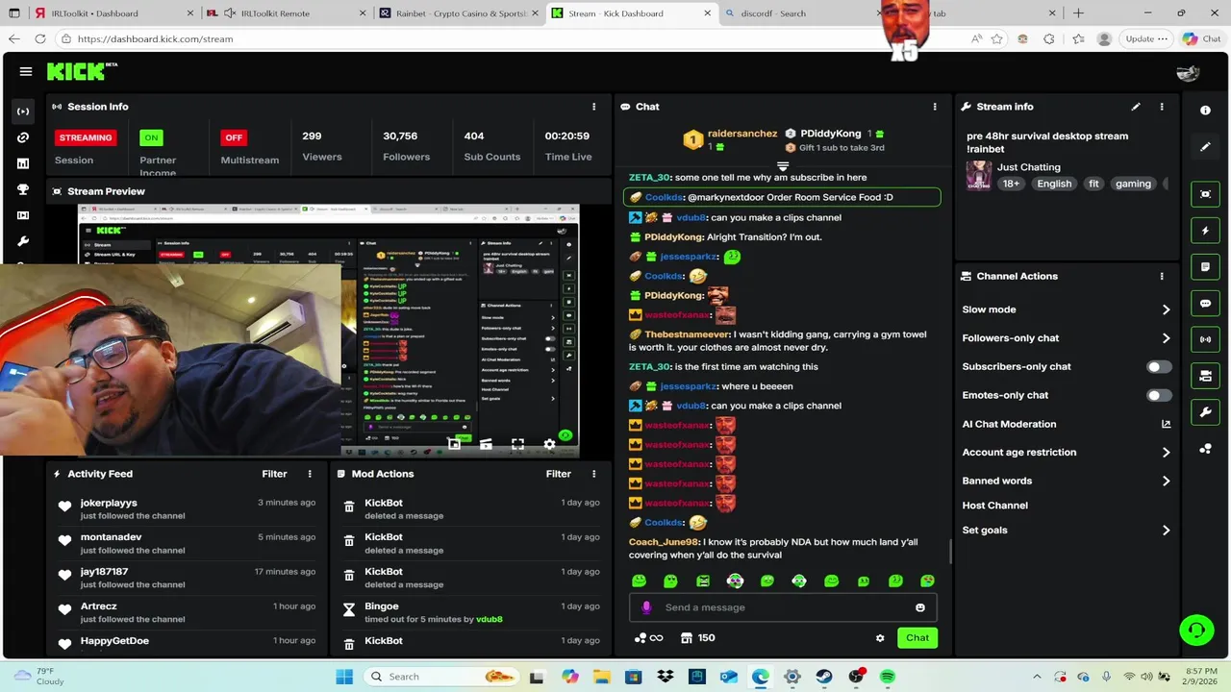Toggle Subscribers-only chat switch
Image resolution: width=1231 pixels, height=692 pixels.
coord(1159,367)
